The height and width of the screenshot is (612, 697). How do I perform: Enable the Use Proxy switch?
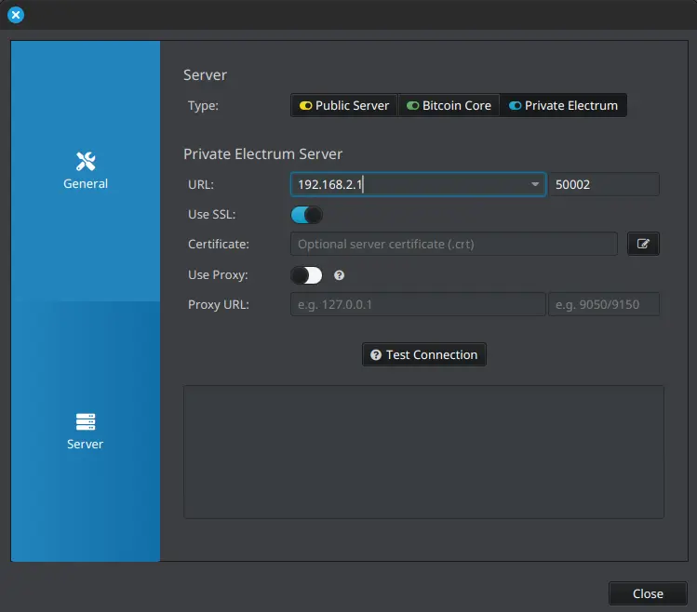click(307, 275)
